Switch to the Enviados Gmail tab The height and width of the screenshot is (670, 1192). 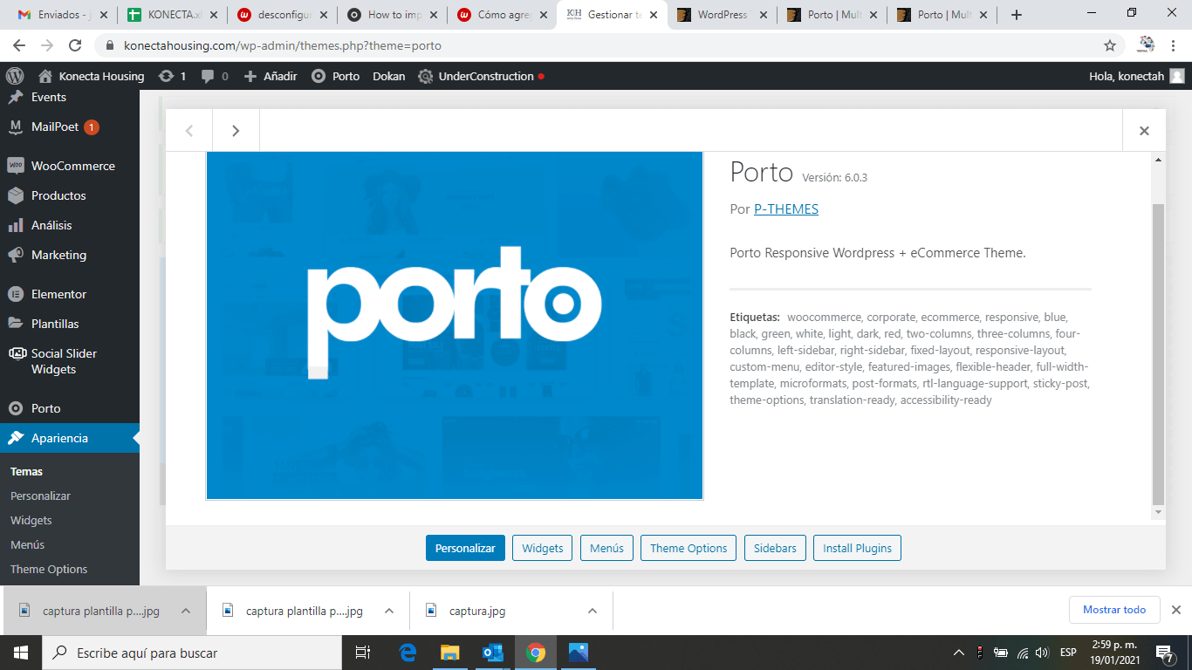pyautogui.click(x=61, y=15)
